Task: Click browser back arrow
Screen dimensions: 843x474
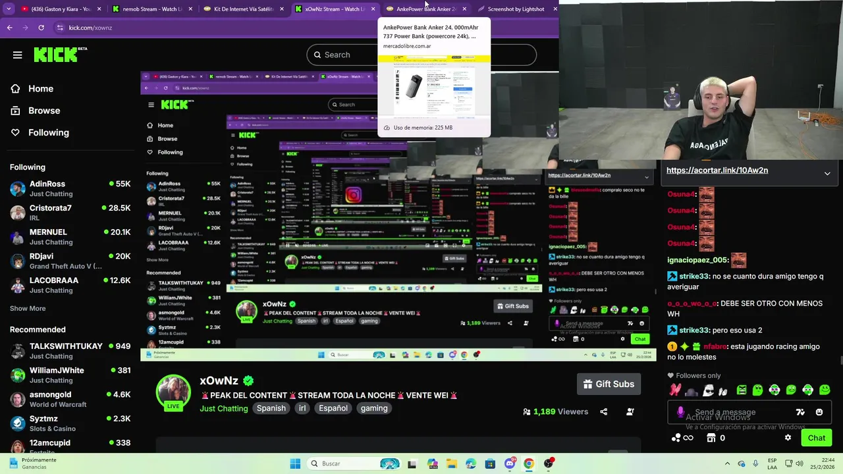Action: 10,28
